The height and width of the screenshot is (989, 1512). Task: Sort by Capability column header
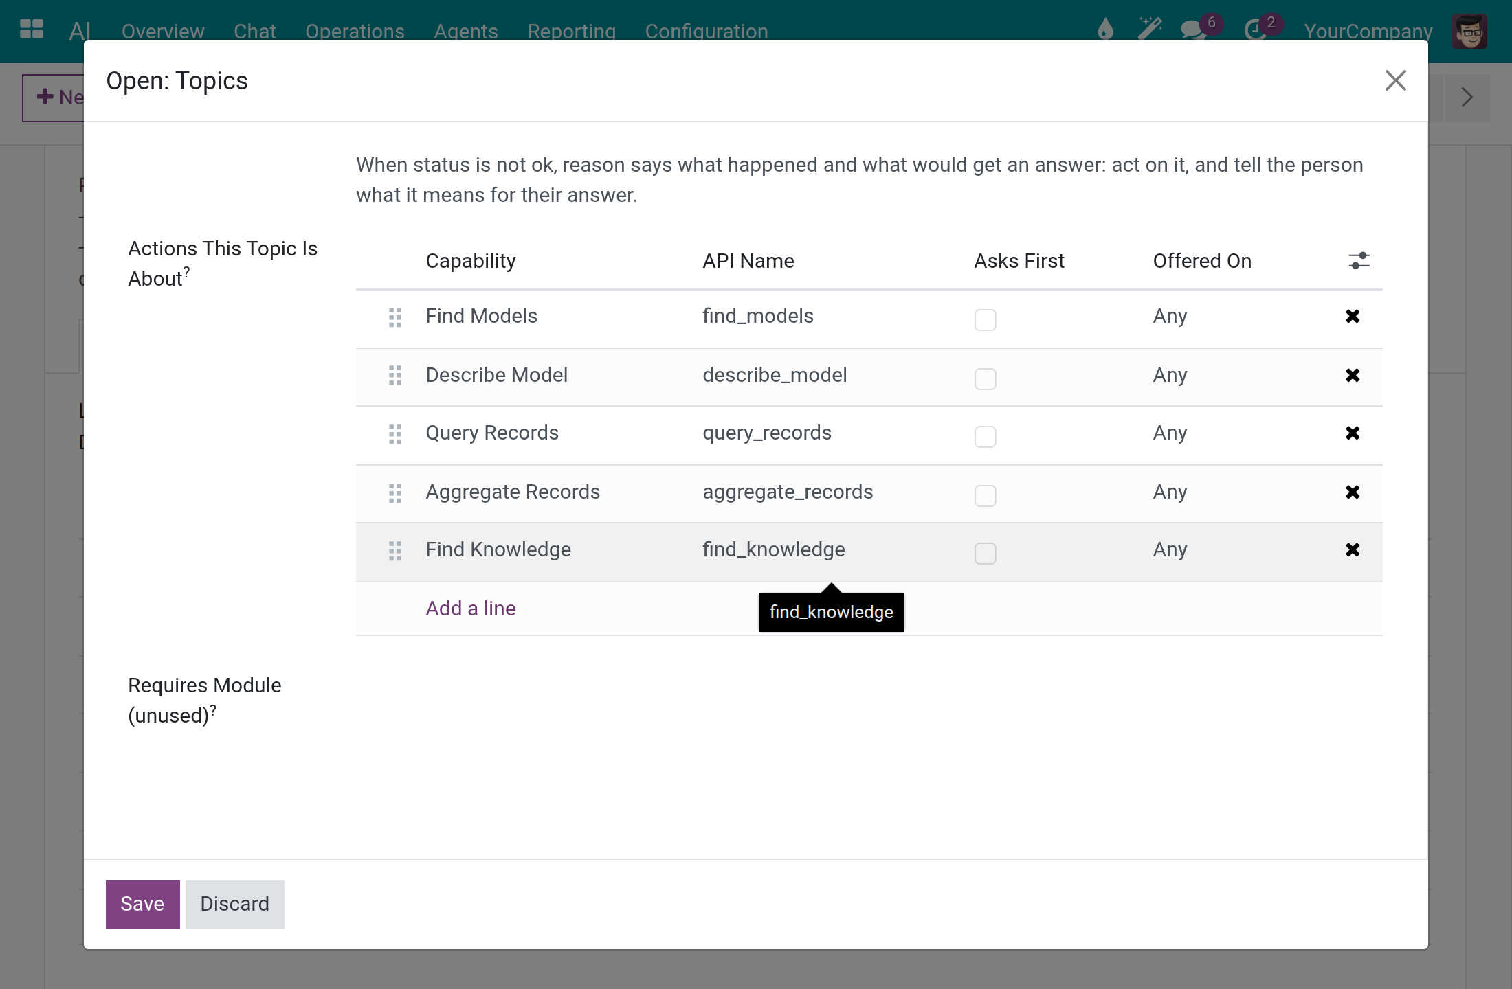[470, 261]
